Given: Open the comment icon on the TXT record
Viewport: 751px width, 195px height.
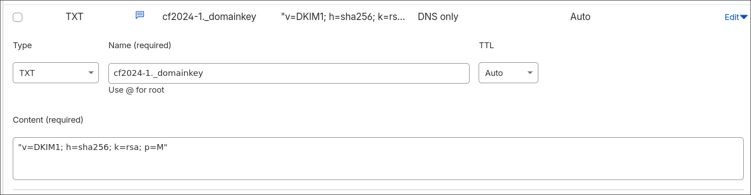Looking at the screenshot, I should [140, 15].
